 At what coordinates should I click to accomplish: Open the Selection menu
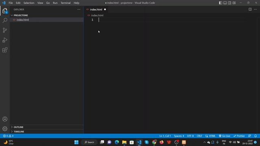point(29,3)
